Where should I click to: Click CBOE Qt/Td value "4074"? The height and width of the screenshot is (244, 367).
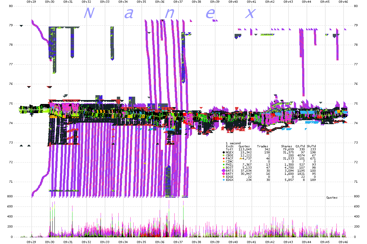click(301, 155)
